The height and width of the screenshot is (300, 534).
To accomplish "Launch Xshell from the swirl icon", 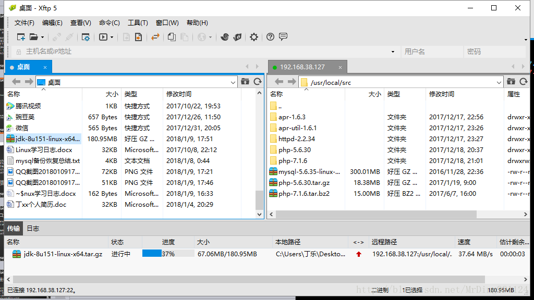I will point(224,37).
